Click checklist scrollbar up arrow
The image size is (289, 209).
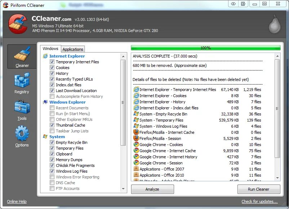pos(123,56)
